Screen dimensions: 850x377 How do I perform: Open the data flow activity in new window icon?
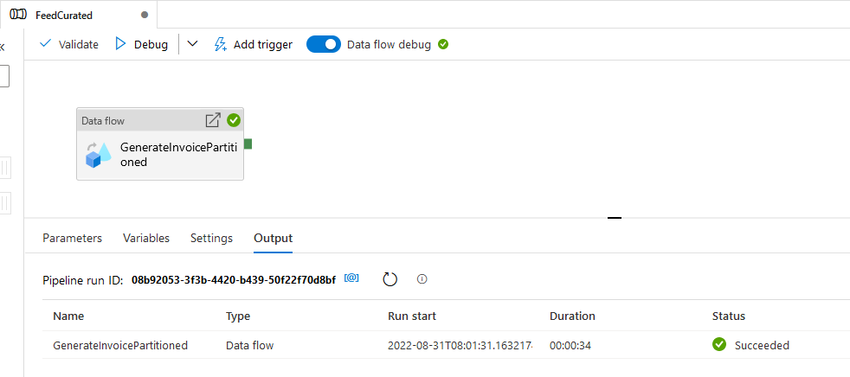[213, 120]
